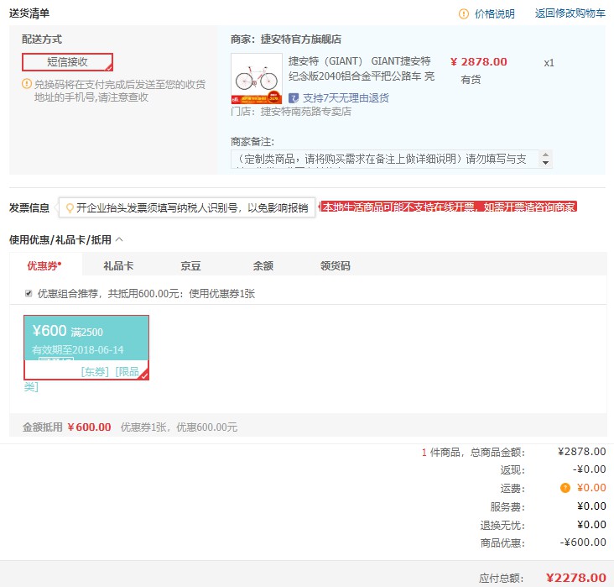This screenshot has width=614, height=587.
Task: Click the red 本地生活商品 invoice notice
Action: [x=449, y=207]
